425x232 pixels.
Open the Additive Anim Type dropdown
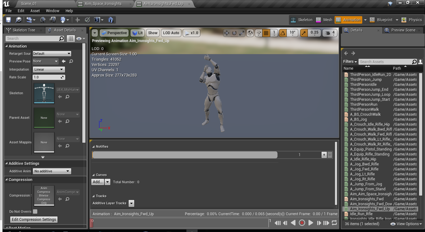[x=52, y=171]
